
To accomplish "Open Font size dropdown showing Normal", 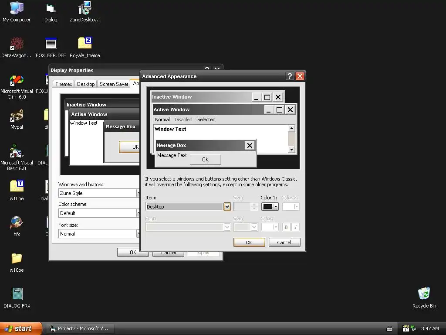I will pyautogui.click(x=99, y=234).
